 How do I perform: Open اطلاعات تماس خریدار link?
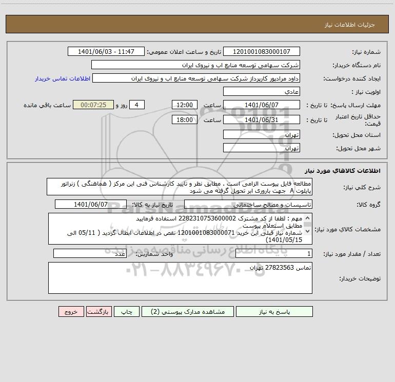[63, 78]
